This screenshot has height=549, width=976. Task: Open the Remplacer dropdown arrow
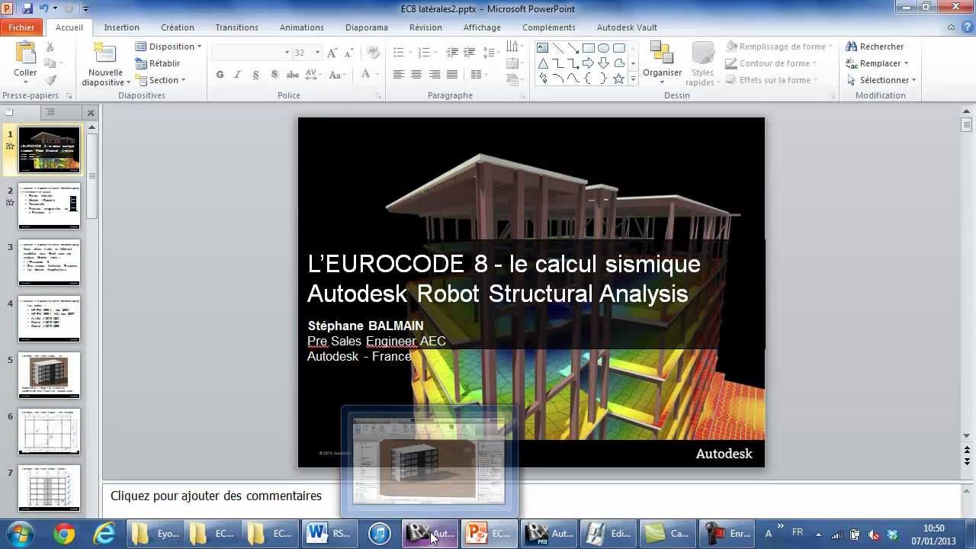coord(906,63)
